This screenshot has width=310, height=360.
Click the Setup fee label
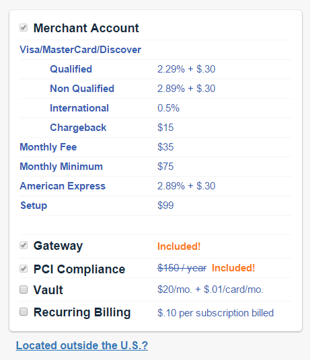pos(34,206)
